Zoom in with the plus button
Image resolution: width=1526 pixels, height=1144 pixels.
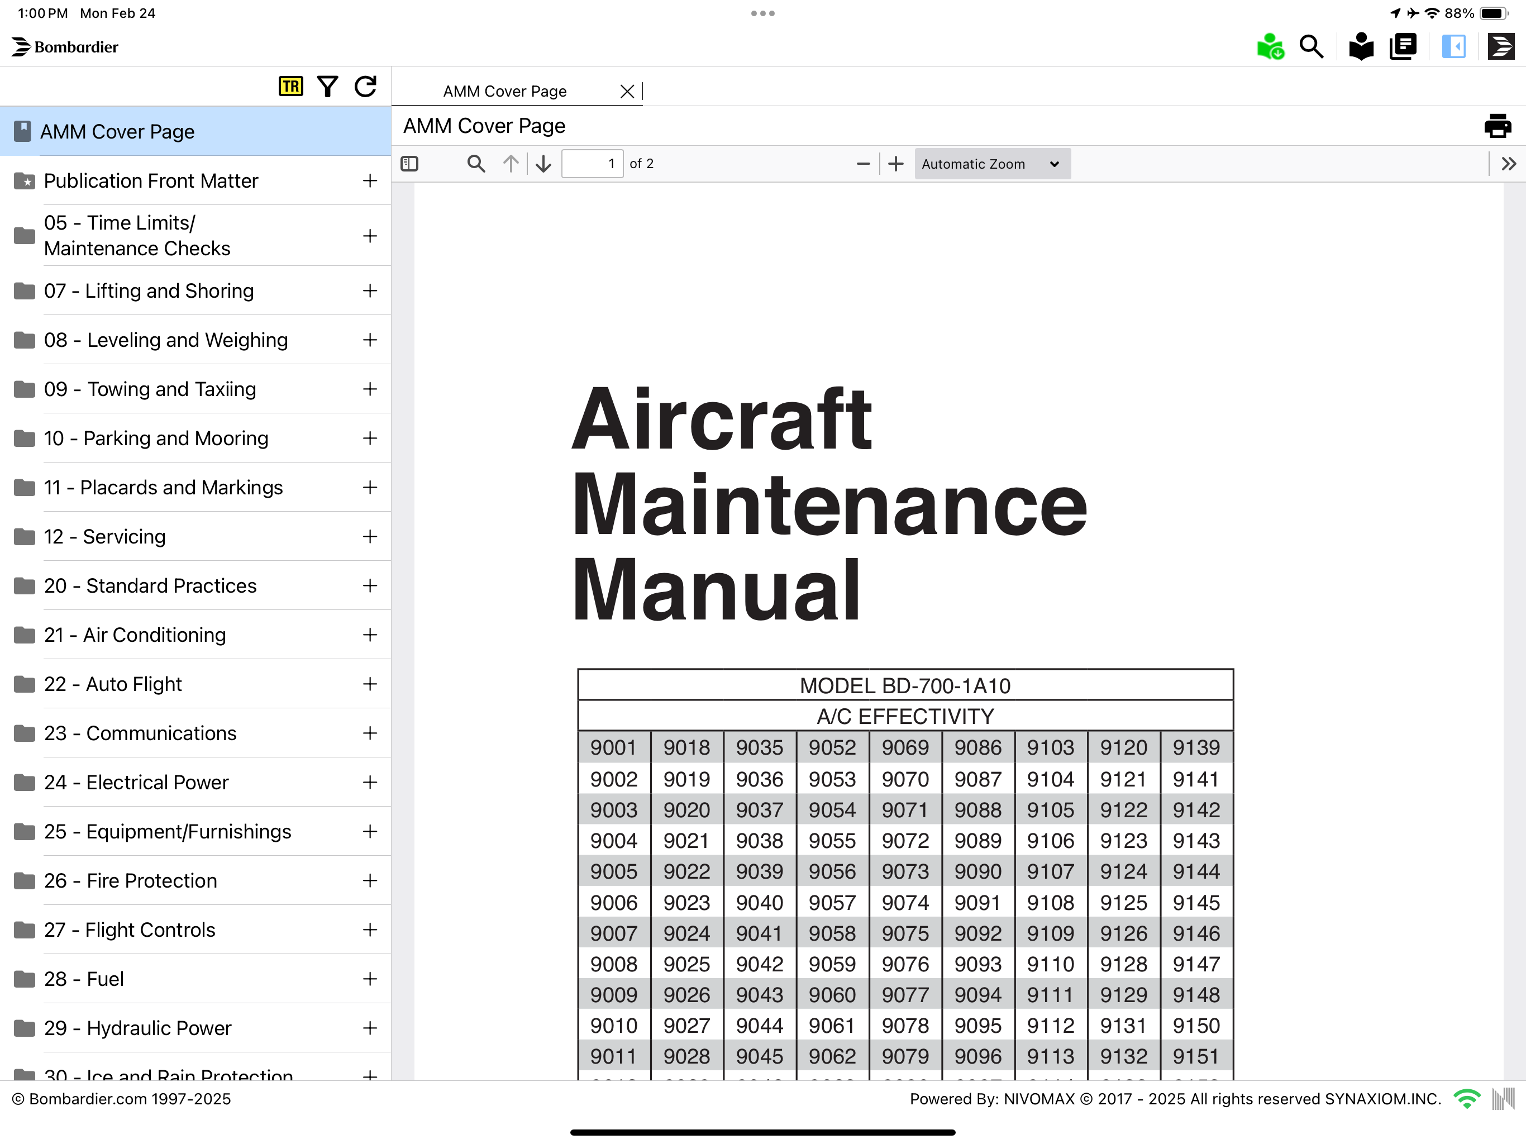(895, 164)
